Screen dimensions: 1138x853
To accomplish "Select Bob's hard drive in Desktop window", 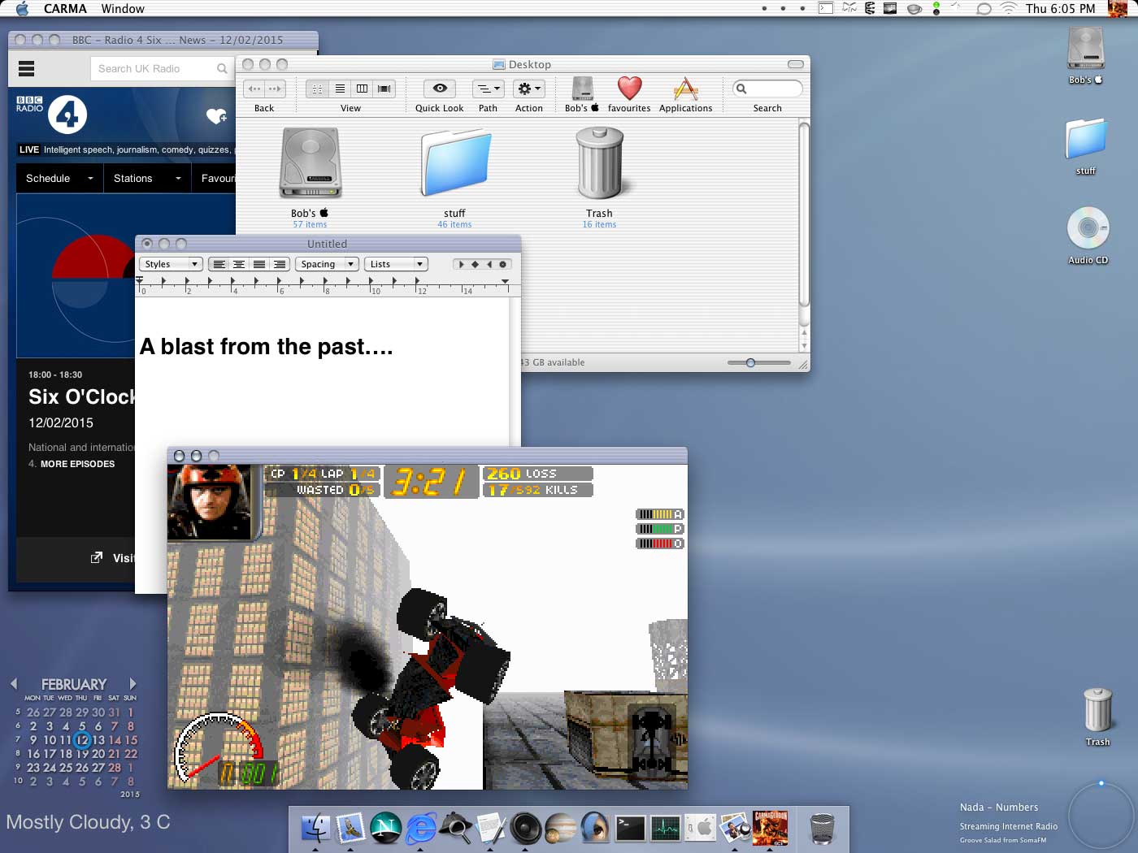I will pyautogui.click(x=310, y=162).
